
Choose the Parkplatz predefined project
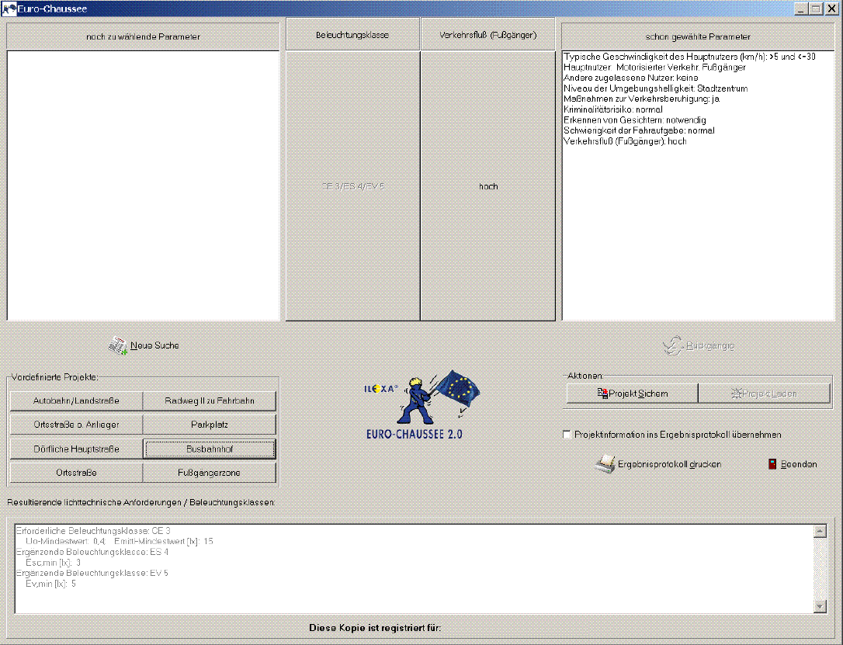210,425
